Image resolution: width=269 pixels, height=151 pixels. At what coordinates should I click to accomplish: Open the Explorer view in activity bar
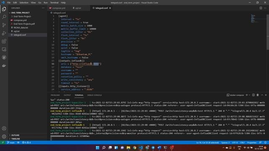click(4, 9)
